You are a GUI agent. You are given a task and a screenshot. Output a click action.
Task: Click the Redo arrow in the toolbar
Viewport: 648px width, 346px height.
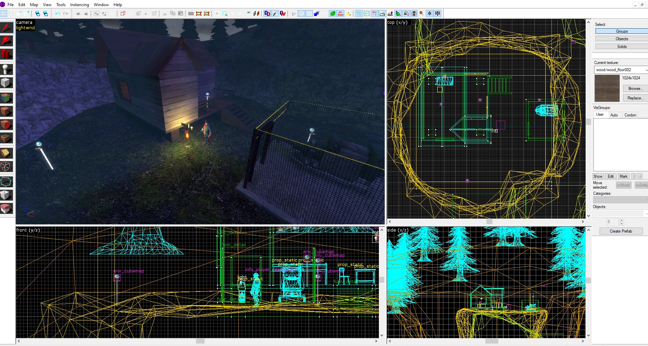coord(65,14)
